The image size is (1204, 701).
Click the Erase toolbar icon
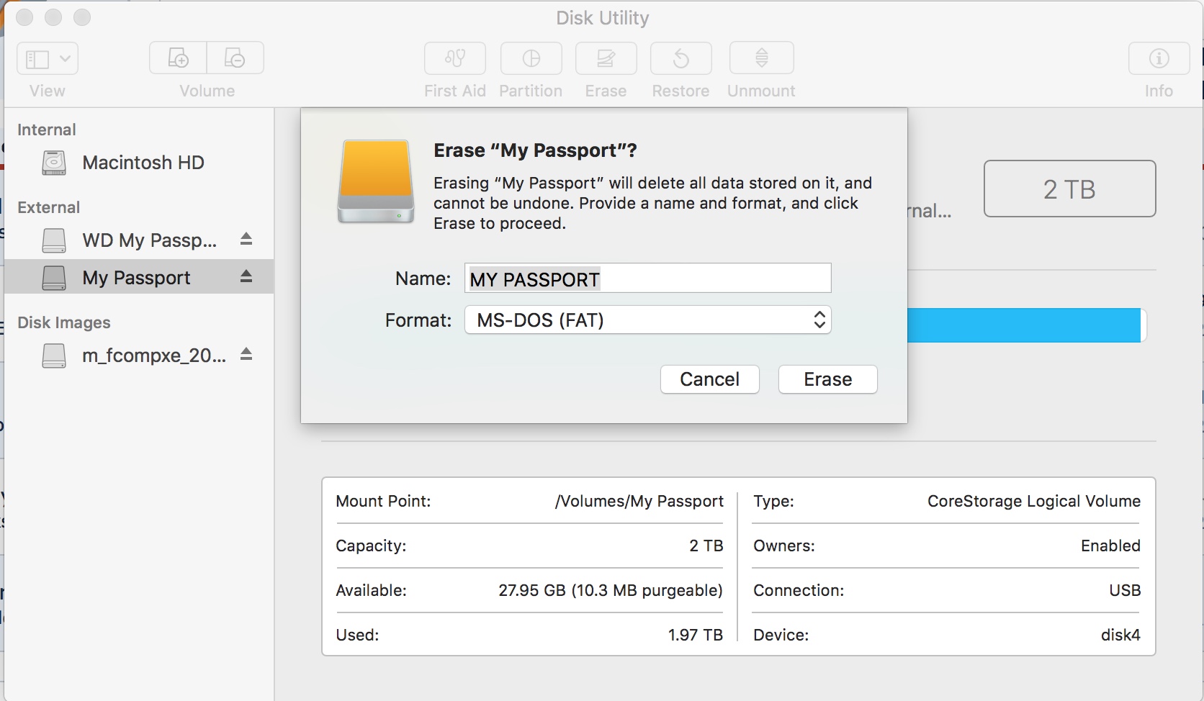coord(606,58)
